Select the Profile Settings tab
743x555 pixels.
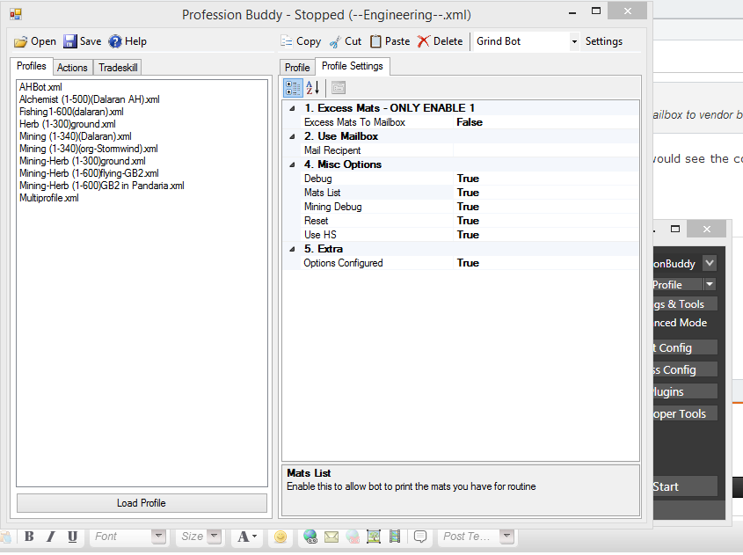coord(352,66)
